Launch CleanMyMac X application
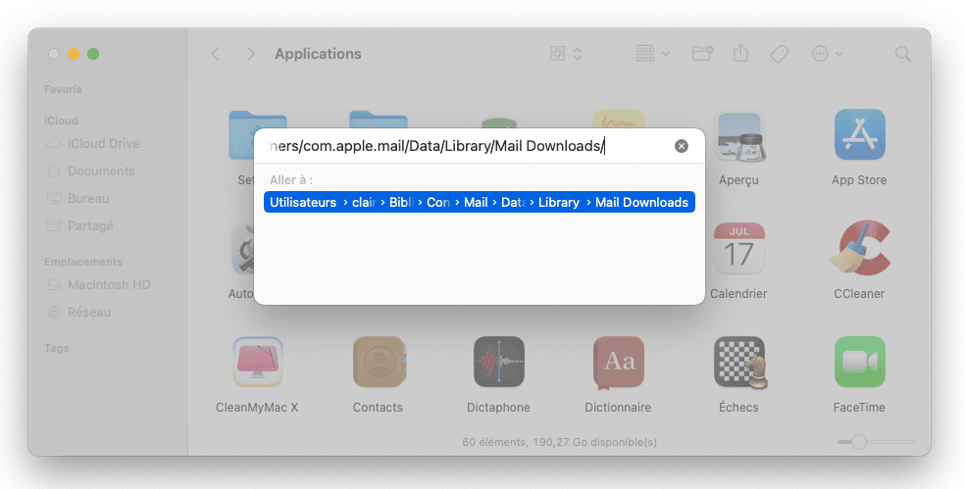This screenshot has width=965, height=489. click(x=257, y=363)
